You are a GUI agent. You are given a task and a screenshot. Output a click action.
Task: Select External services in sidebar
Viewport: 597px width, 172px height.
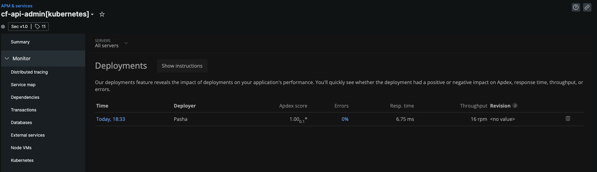coord(28,135)
